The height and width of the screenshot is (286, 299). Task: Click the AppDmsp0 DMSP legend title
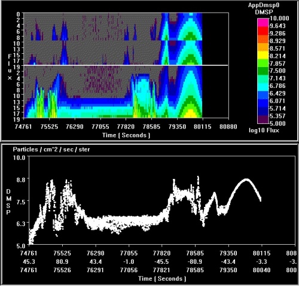[x=264, y=8]
